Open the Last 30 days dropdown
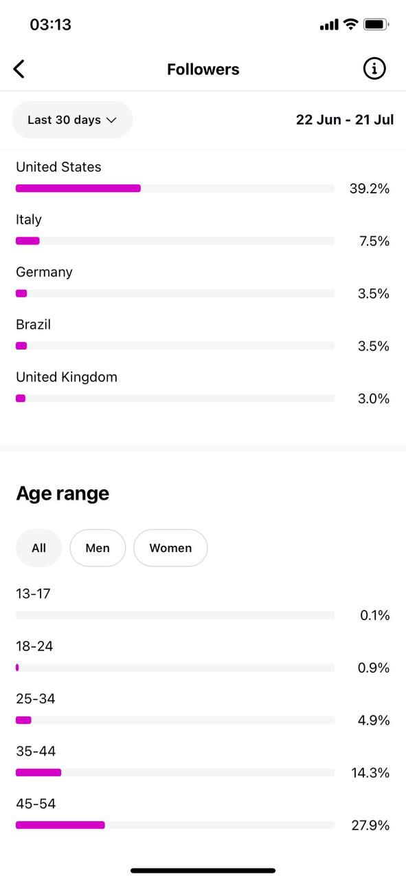Viewport: 406px width, 881px height. click(x=72, y=120)
